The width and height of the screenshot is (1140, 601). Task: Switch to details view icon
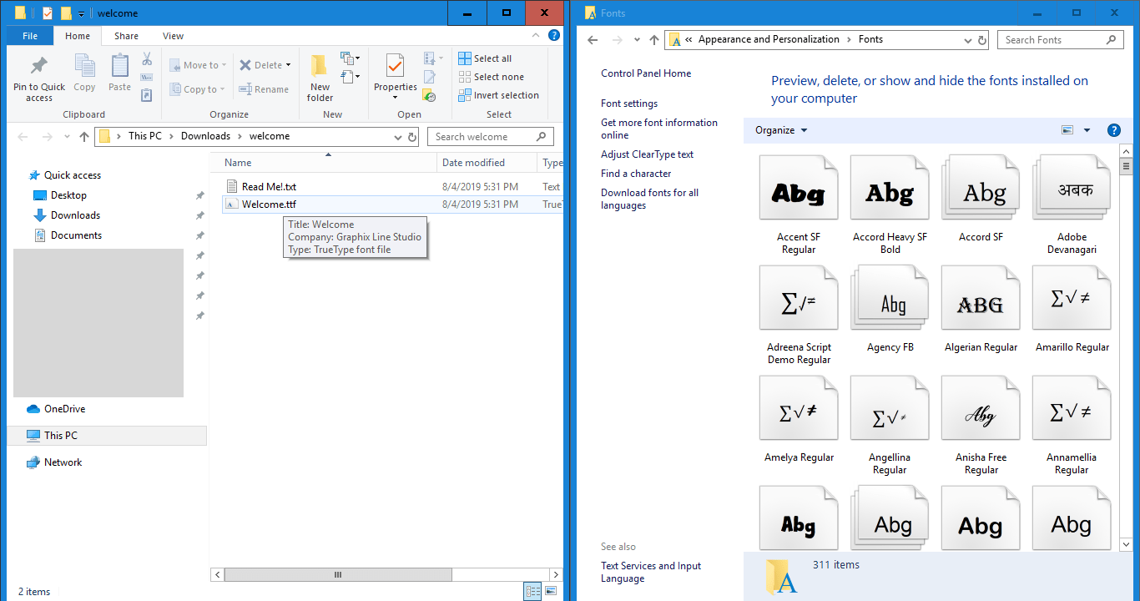click(x=532, y=591)
